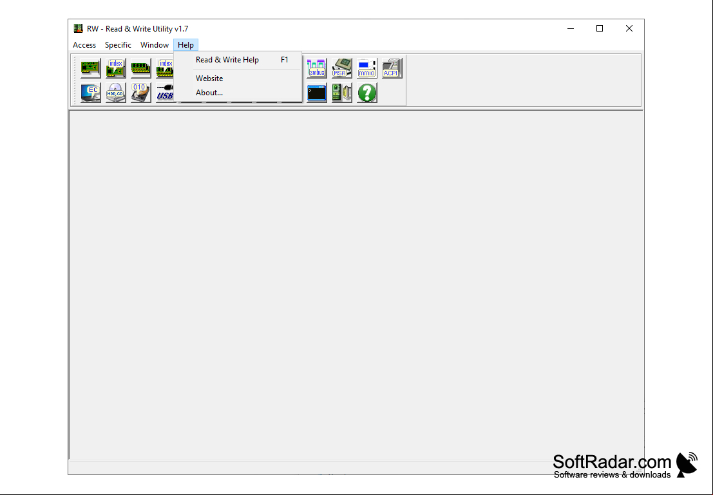Close the open Help menu
713x495 pixels.
[185, 45]
